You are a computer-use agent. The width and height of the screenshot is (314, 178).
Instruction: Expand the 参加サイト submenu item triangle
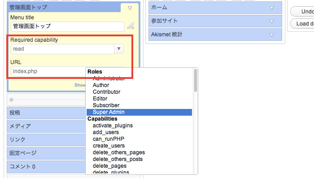click(x=272, y=22)
